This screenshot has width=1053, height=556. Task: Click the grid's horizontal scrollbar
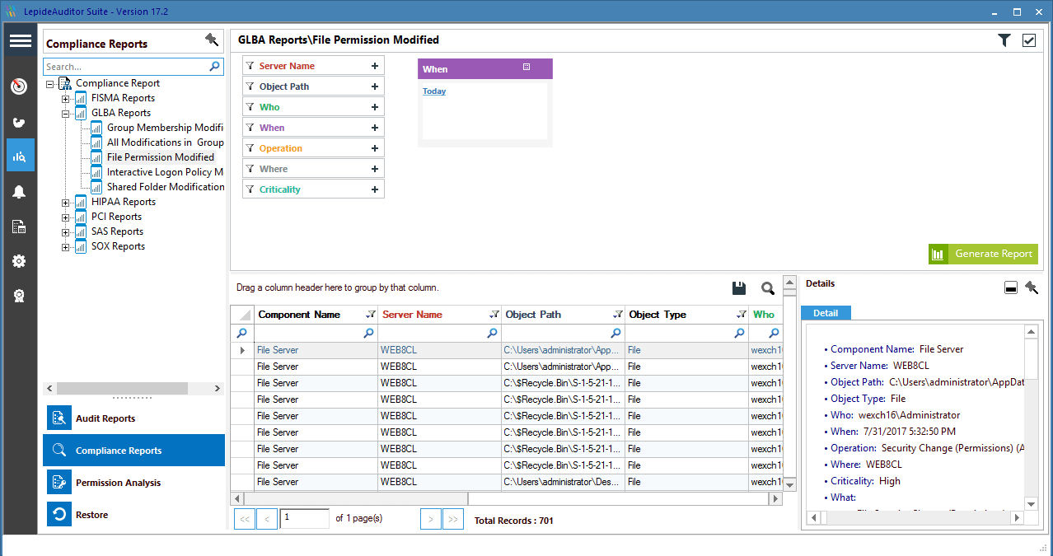tap(508, 499)
